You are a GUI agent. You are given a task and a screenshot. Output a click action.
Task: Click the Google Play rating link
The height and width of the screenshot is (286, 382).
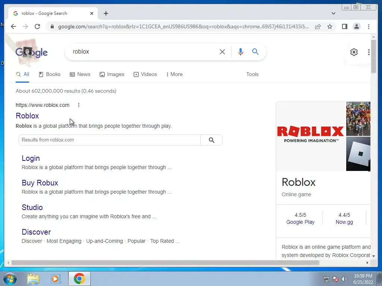pyautogui.click(x=300, y=222)
